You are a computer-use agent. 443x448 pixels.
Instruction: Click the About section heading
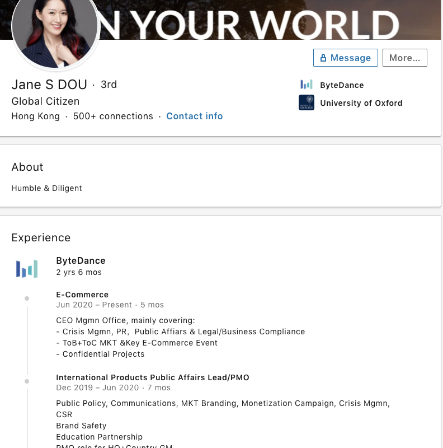27,167
